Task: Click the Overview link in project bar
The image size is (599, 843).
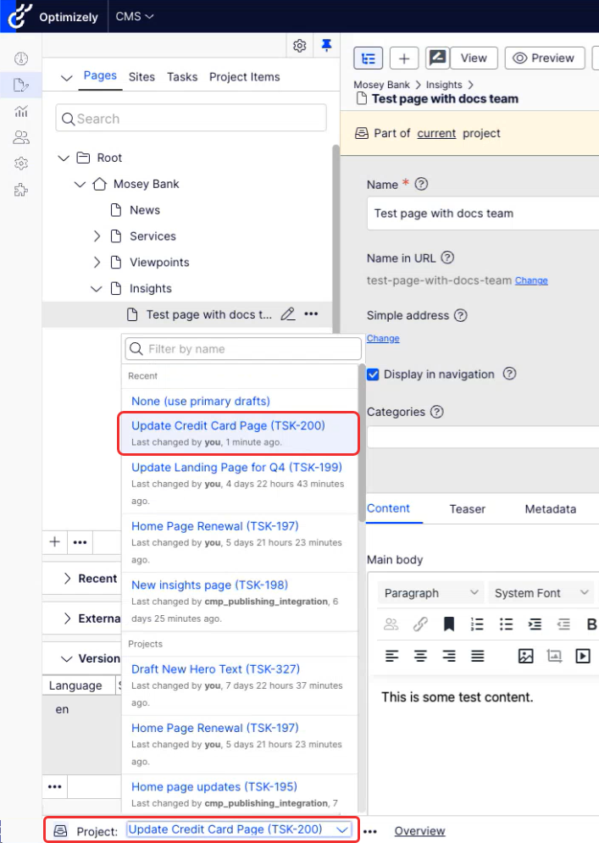Action: point(419,831)
